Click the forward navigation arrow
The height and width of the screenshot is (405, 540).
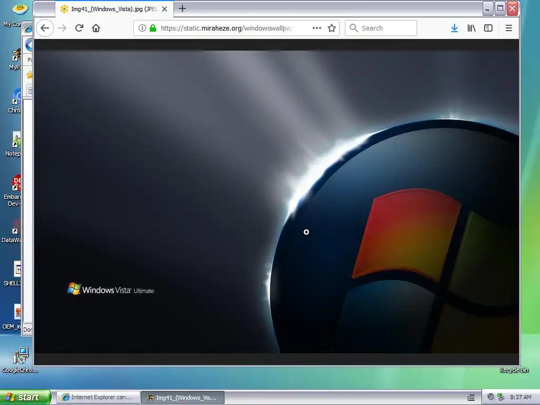click(x=62, y=28)
